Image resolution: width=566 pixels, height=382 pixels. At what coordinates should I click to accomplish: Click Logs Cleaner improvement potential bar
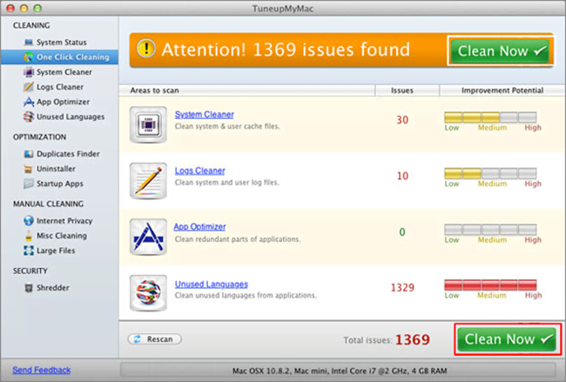coord(490,173)
